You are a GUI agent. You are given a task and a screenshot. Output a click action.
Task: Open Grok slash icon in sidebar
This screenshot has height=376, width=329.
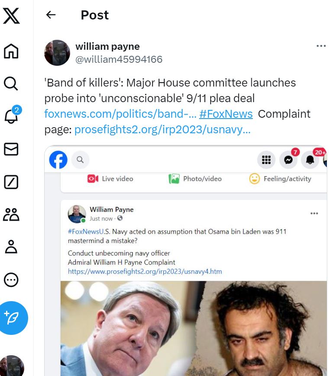pos(11,182)
